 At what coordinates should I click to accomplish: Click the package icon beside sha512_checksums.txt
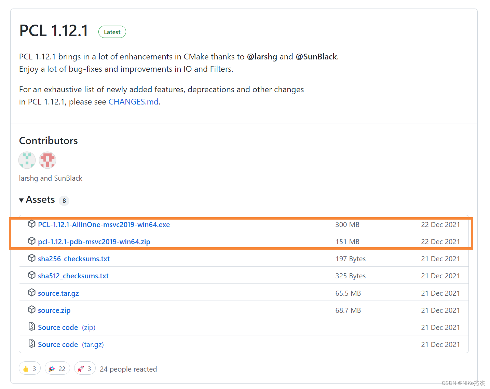(31, 275)
